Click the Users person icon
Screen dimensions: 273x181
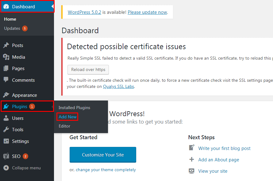(x=6, y=118)
